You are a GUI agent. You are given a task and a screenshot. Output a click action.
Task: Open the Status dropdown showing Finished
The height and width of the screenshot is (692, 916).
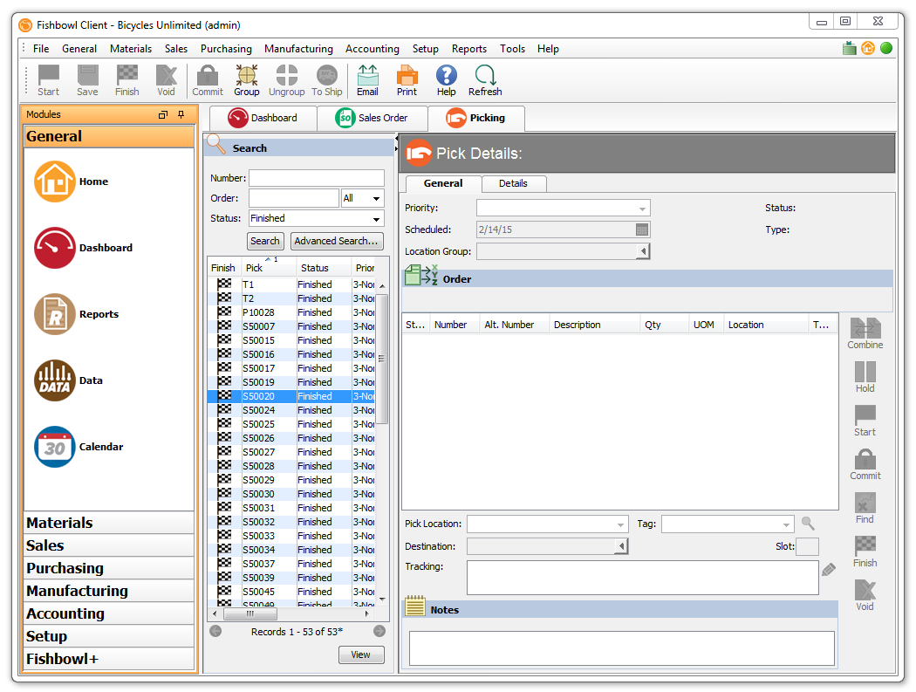pyautogui.click(x=317, y=218)
